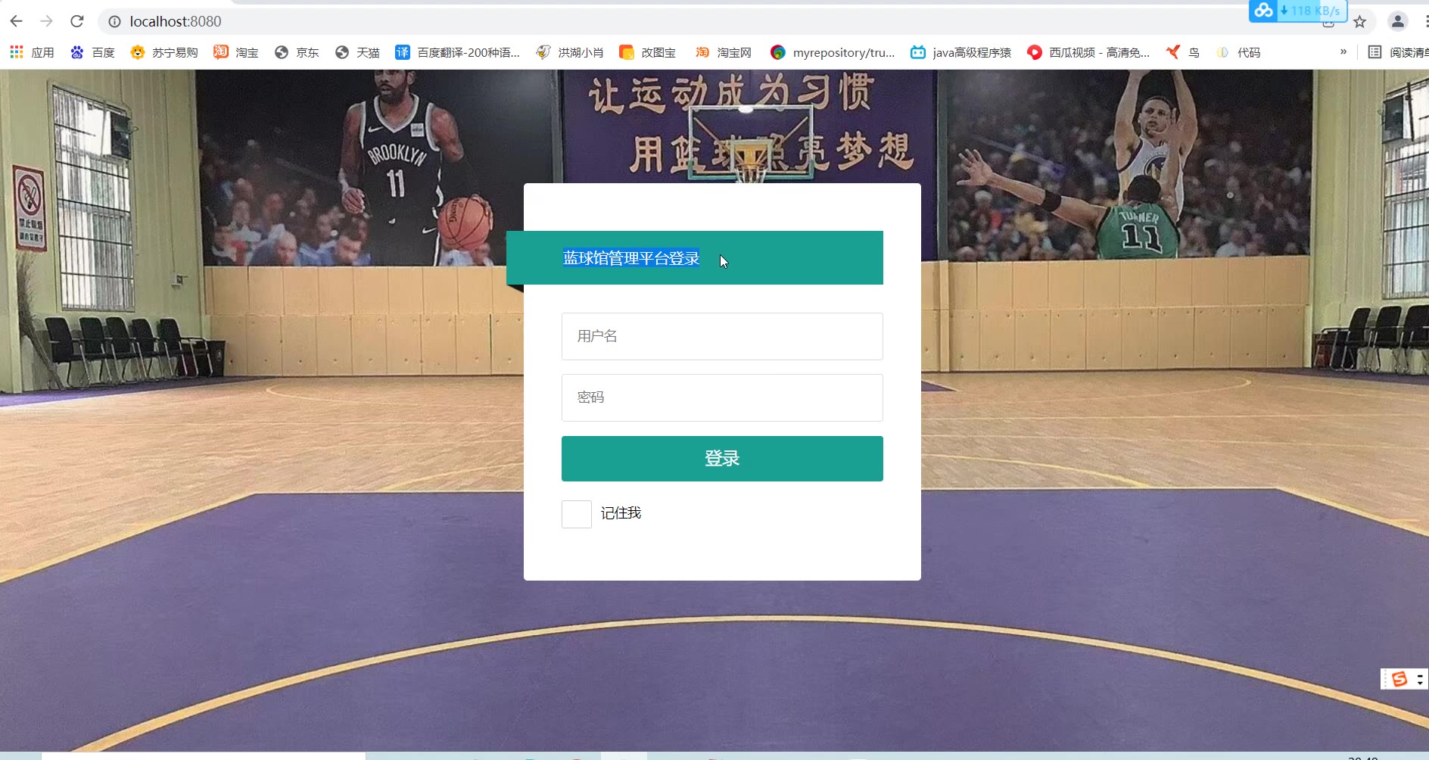Click the 蓝球馆管理平台登录 heading text
Screen dimensions: 1429x760
(631, 258)
